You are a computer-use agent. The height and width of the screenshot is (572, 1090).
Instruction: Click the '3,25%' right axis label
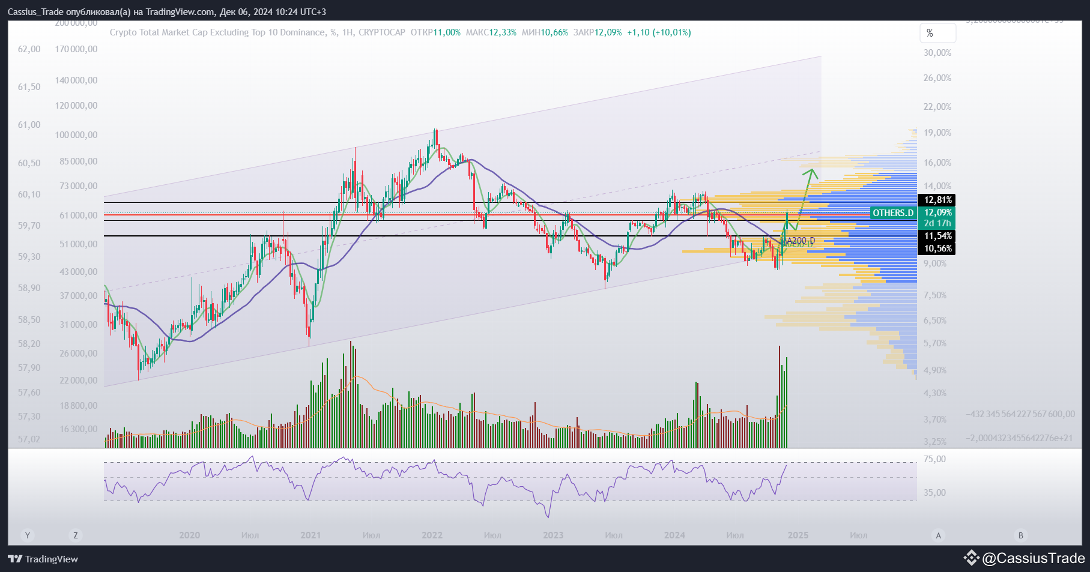point(935,442)
